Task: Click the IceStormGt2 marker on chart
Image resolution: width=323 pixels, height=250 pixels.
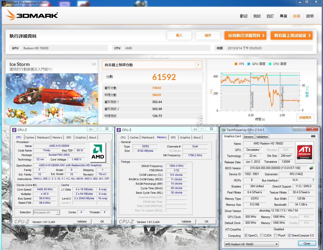Action: (x=252, y=100)
